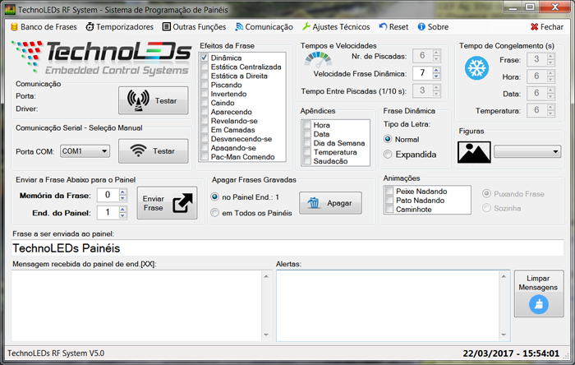Click the speed gauge icon
The image size is (575, 365).
[318, 59]
